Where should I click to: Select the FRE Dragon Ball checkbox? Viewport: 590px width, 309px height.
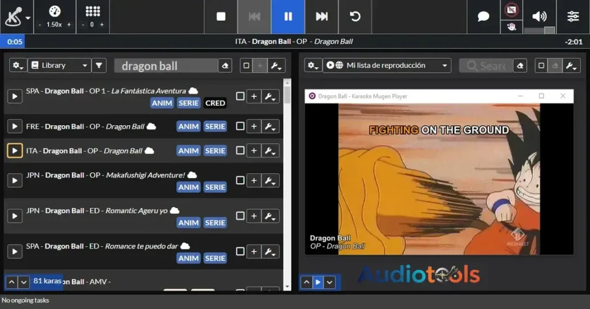click(240, 126)
